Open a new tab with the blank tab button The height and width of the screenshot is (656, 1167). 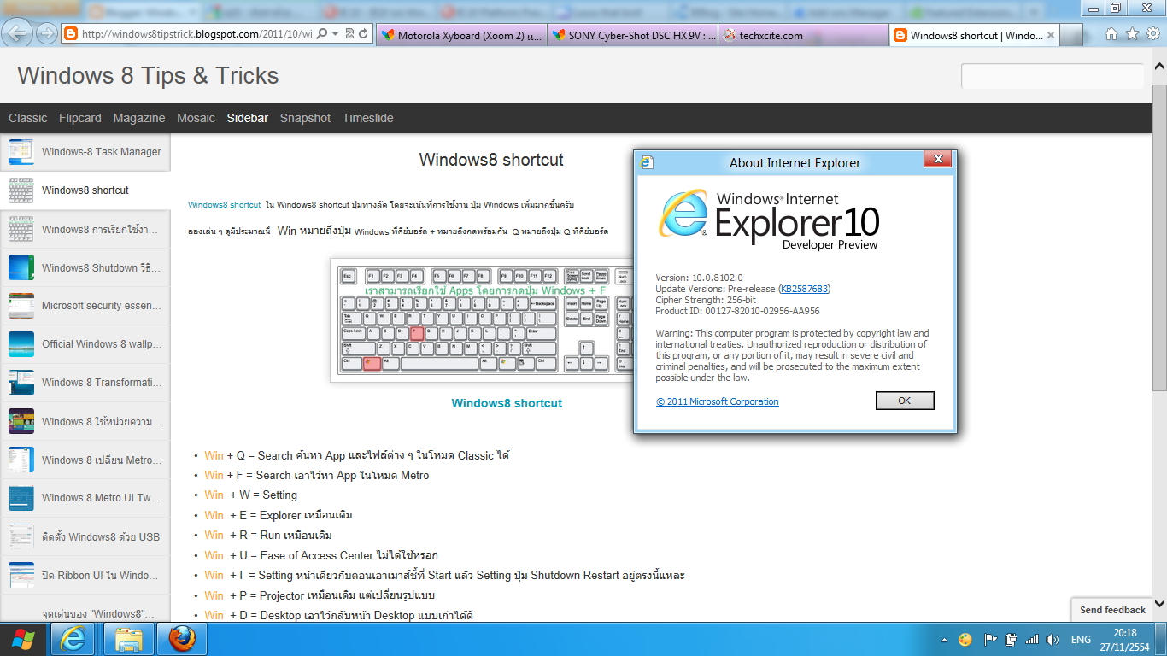tap(1072, 35)
